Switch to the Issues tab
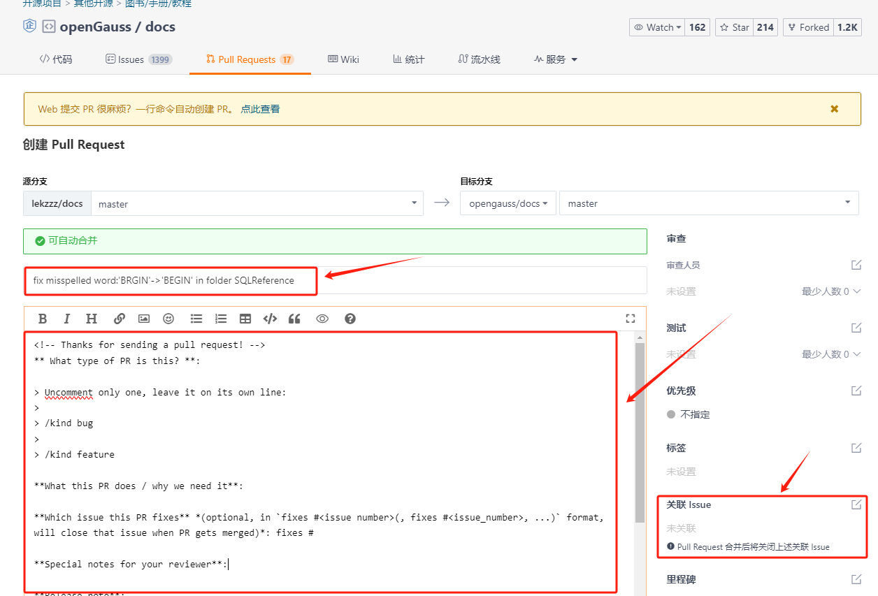878x596 pixels. click(x=138, y=59)
